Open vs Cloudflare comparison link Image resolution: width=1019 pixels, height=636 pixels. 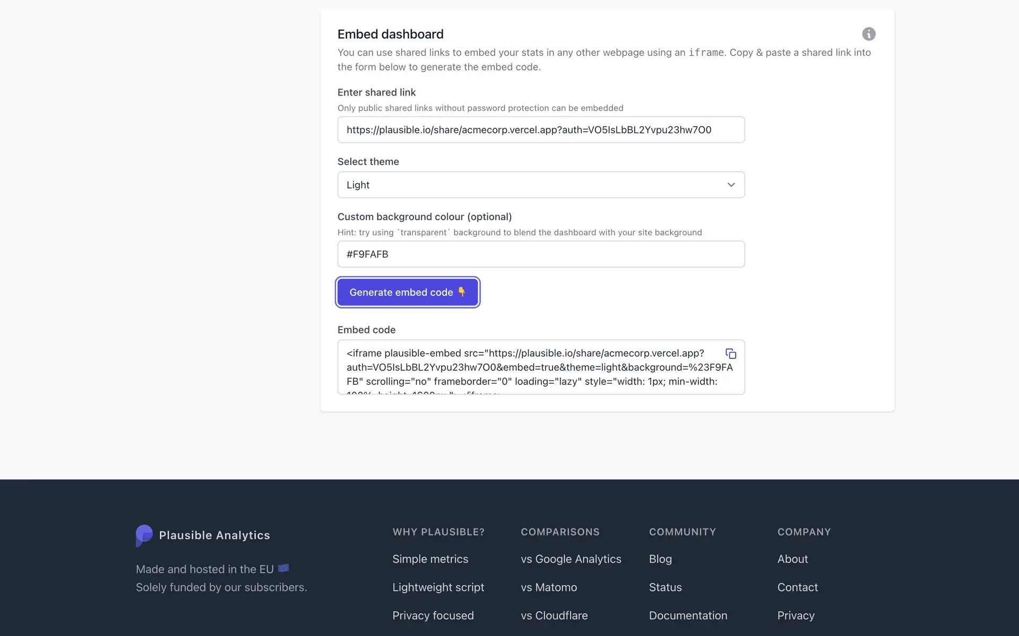point(554,615)
